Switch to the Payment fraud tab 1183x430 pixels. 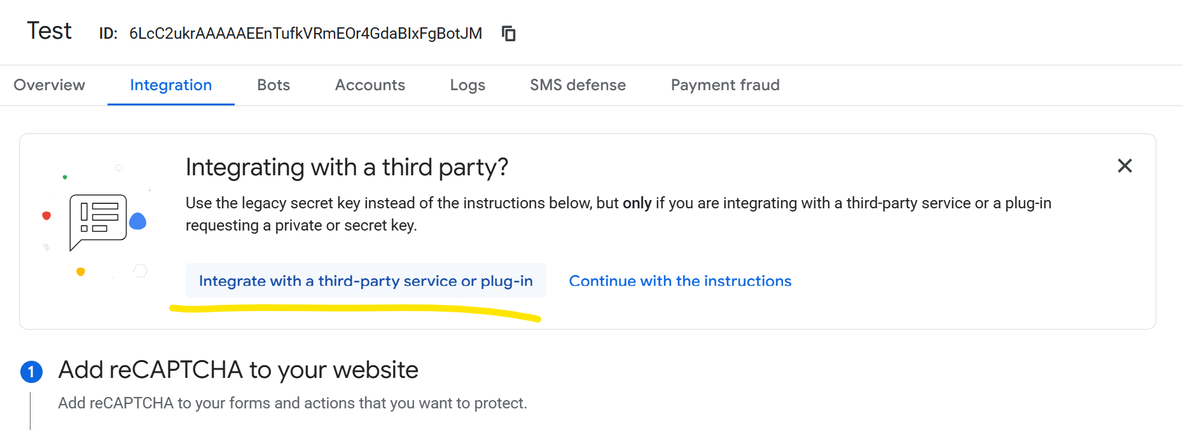click(x=725, y=85)
